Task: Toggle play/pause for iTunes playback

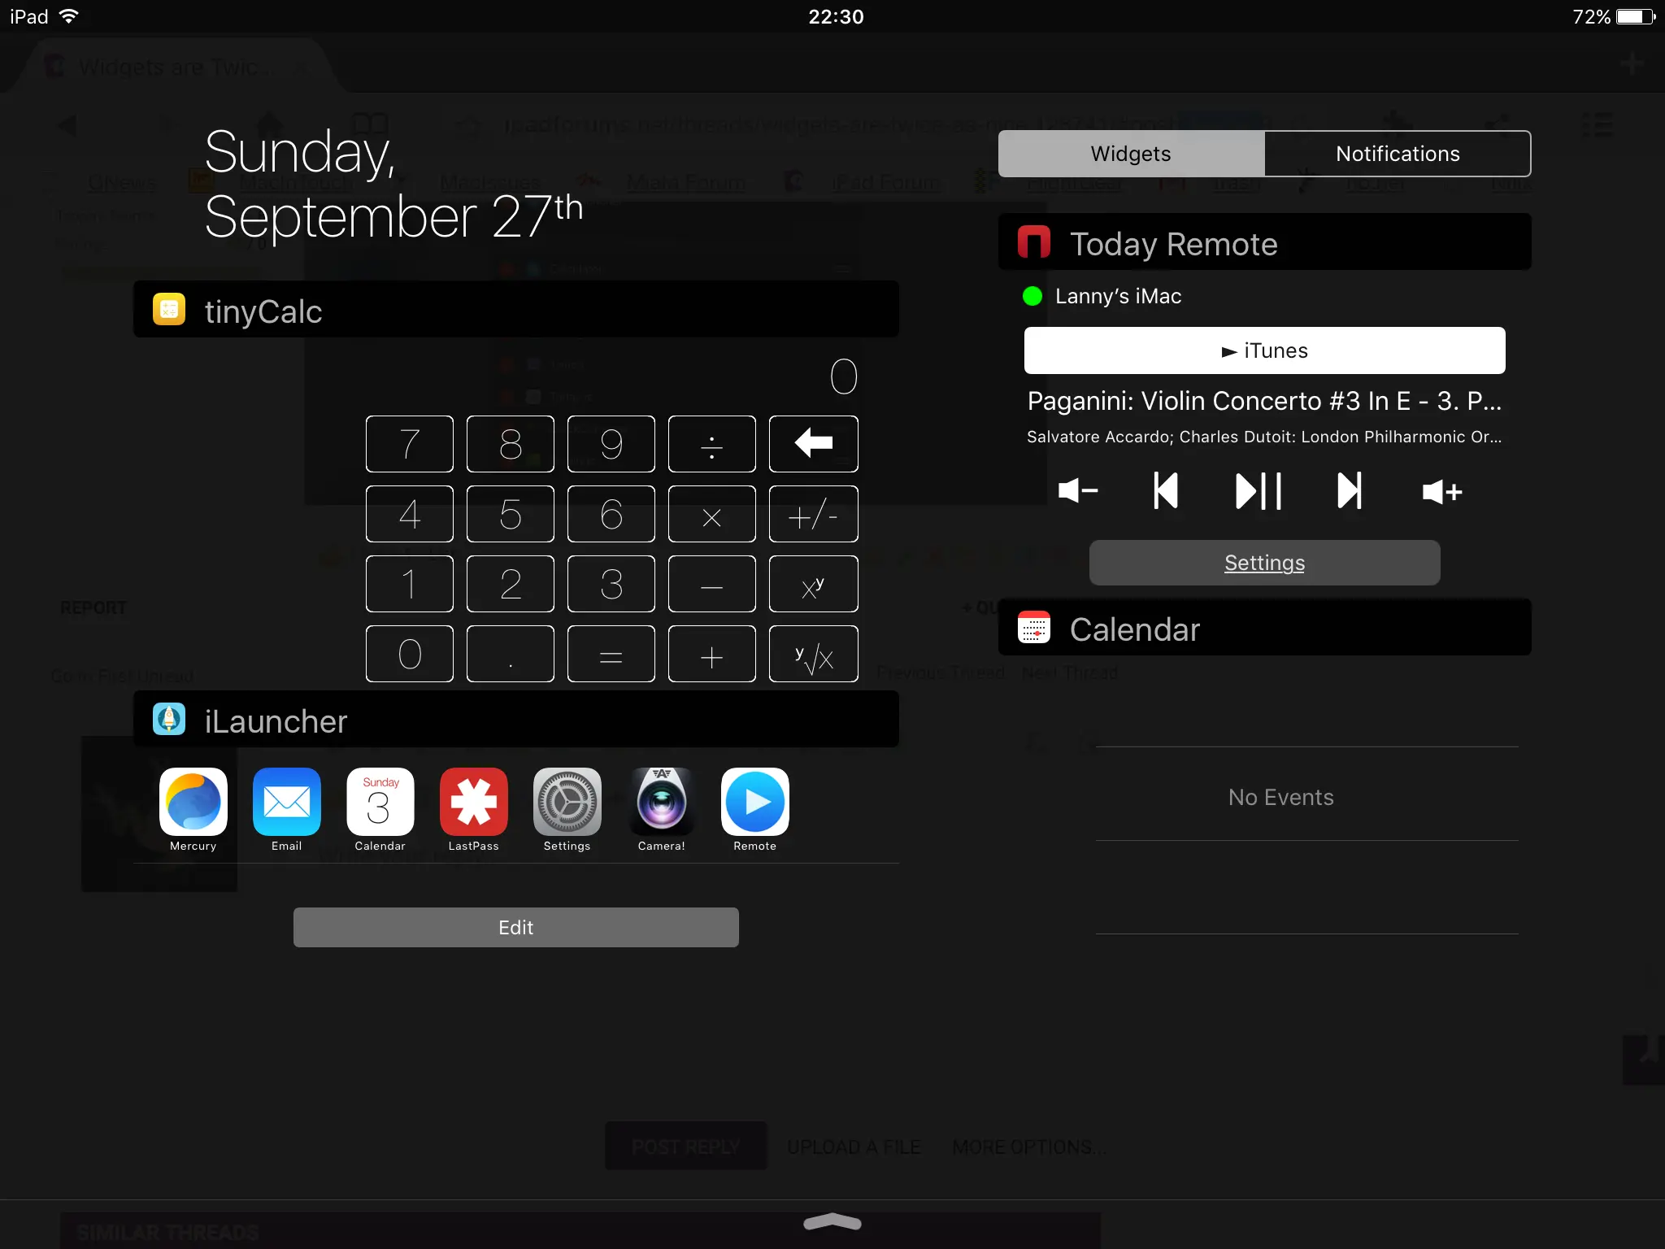Action: (x=1258, y=491)
